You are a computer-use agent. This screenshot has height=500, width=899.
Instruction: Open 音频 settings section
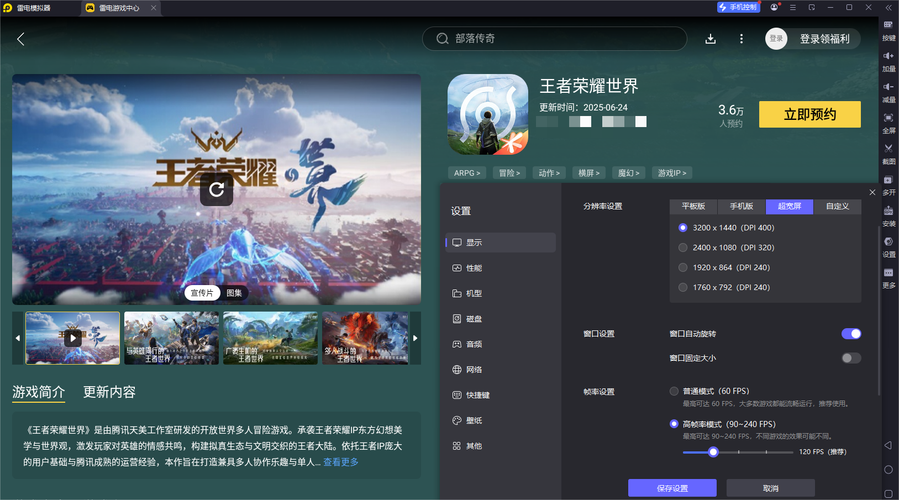coord(501,344)
